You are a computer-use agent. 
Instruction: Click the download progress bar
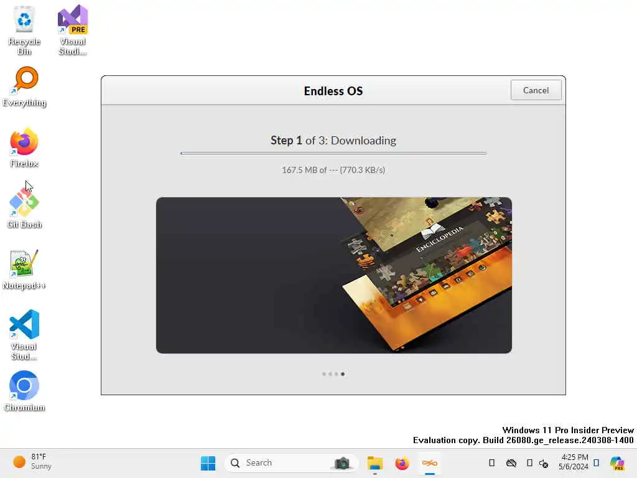click(333, 153)
